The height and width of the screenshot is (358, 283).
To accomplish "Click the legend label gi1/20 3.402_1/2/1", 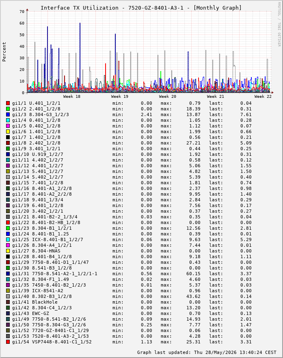I will (x=38, y=211).
